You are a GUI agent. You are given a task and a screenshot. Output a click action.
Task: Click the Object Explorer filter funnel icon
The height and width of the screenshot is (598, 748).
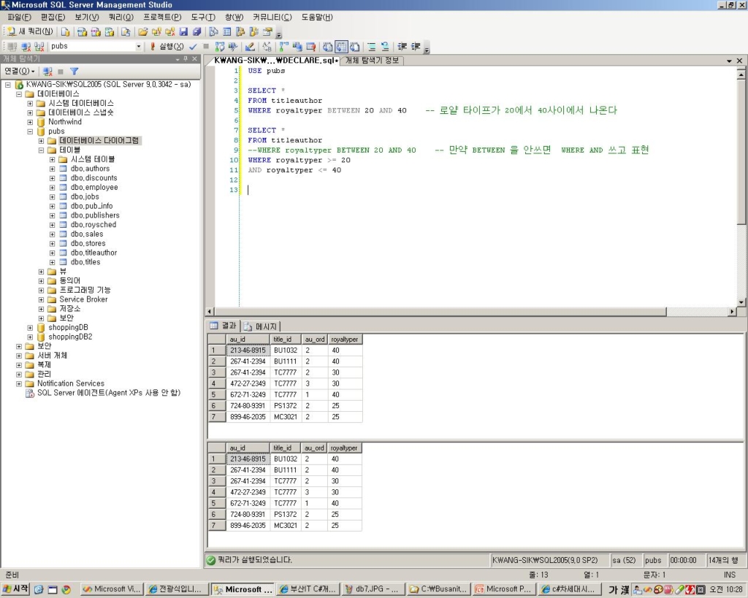(74, 71)
